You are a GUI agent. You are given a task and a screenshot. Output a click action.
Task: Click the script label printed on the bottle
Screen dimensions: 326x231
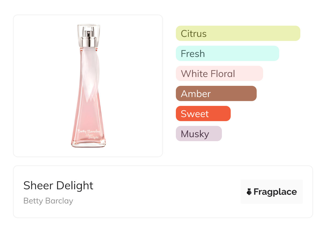88,133
